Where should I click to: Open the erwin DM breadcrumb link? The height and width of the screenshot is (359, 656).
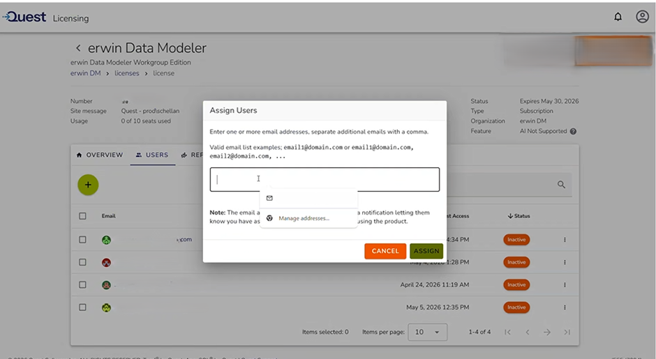pos(85,73)
